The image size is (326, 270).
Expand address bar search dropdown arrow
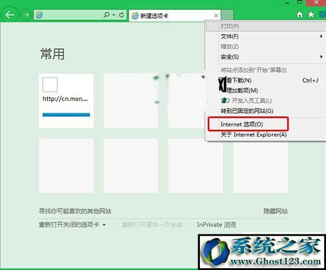[114, 15]
